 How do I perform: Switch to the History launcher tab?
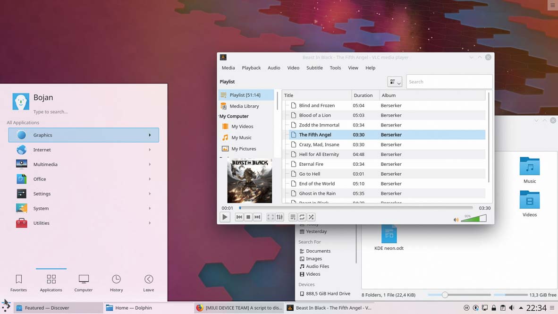point(117,283)
